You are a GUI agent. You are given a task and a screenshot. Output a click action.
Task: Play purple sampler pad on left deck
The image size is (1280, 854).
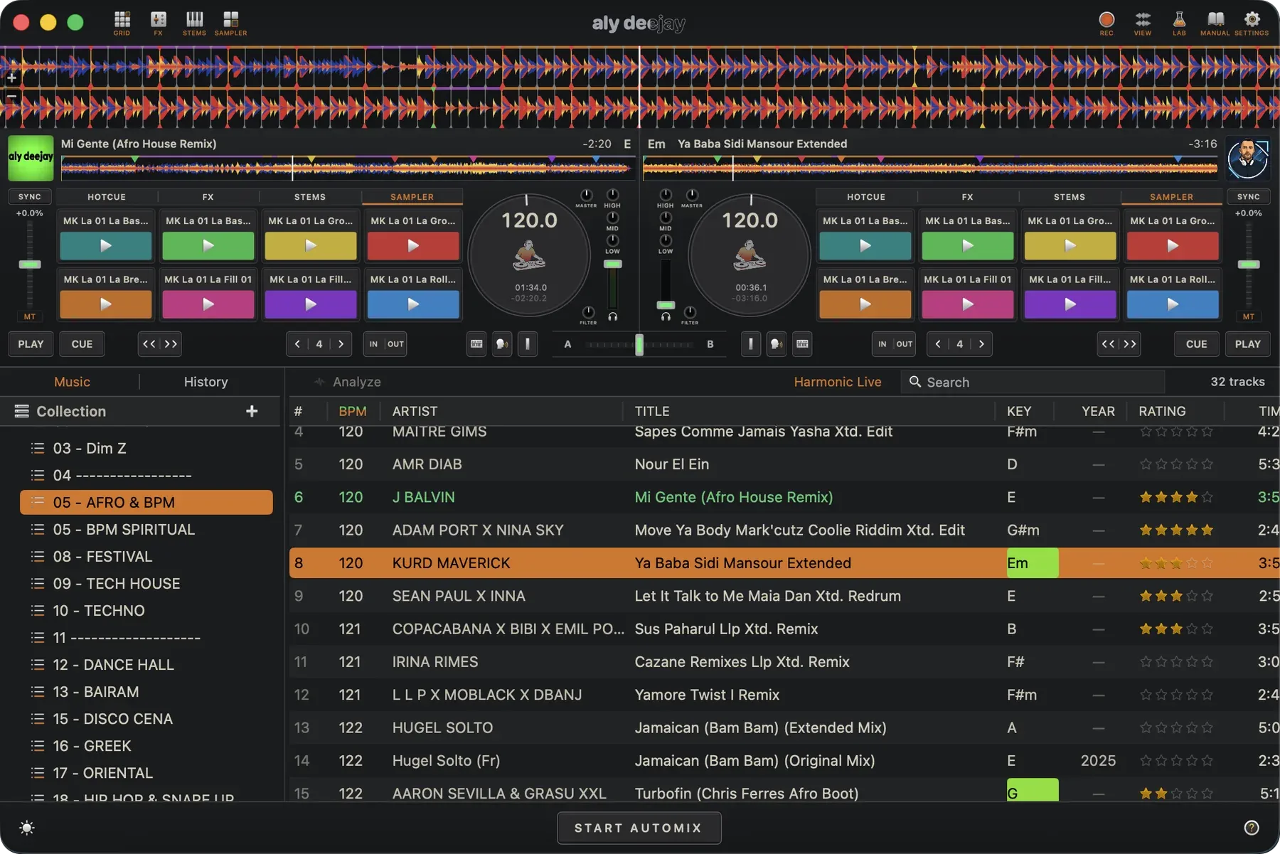(311, 304)
